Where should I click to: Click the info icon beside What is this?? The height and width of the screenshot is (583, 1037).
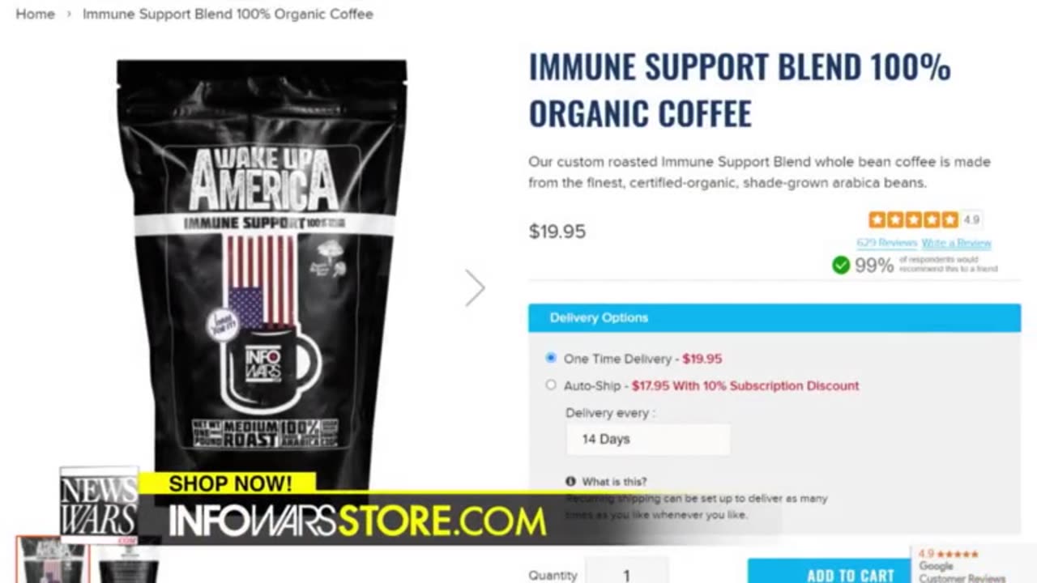[x=570, y=482]
